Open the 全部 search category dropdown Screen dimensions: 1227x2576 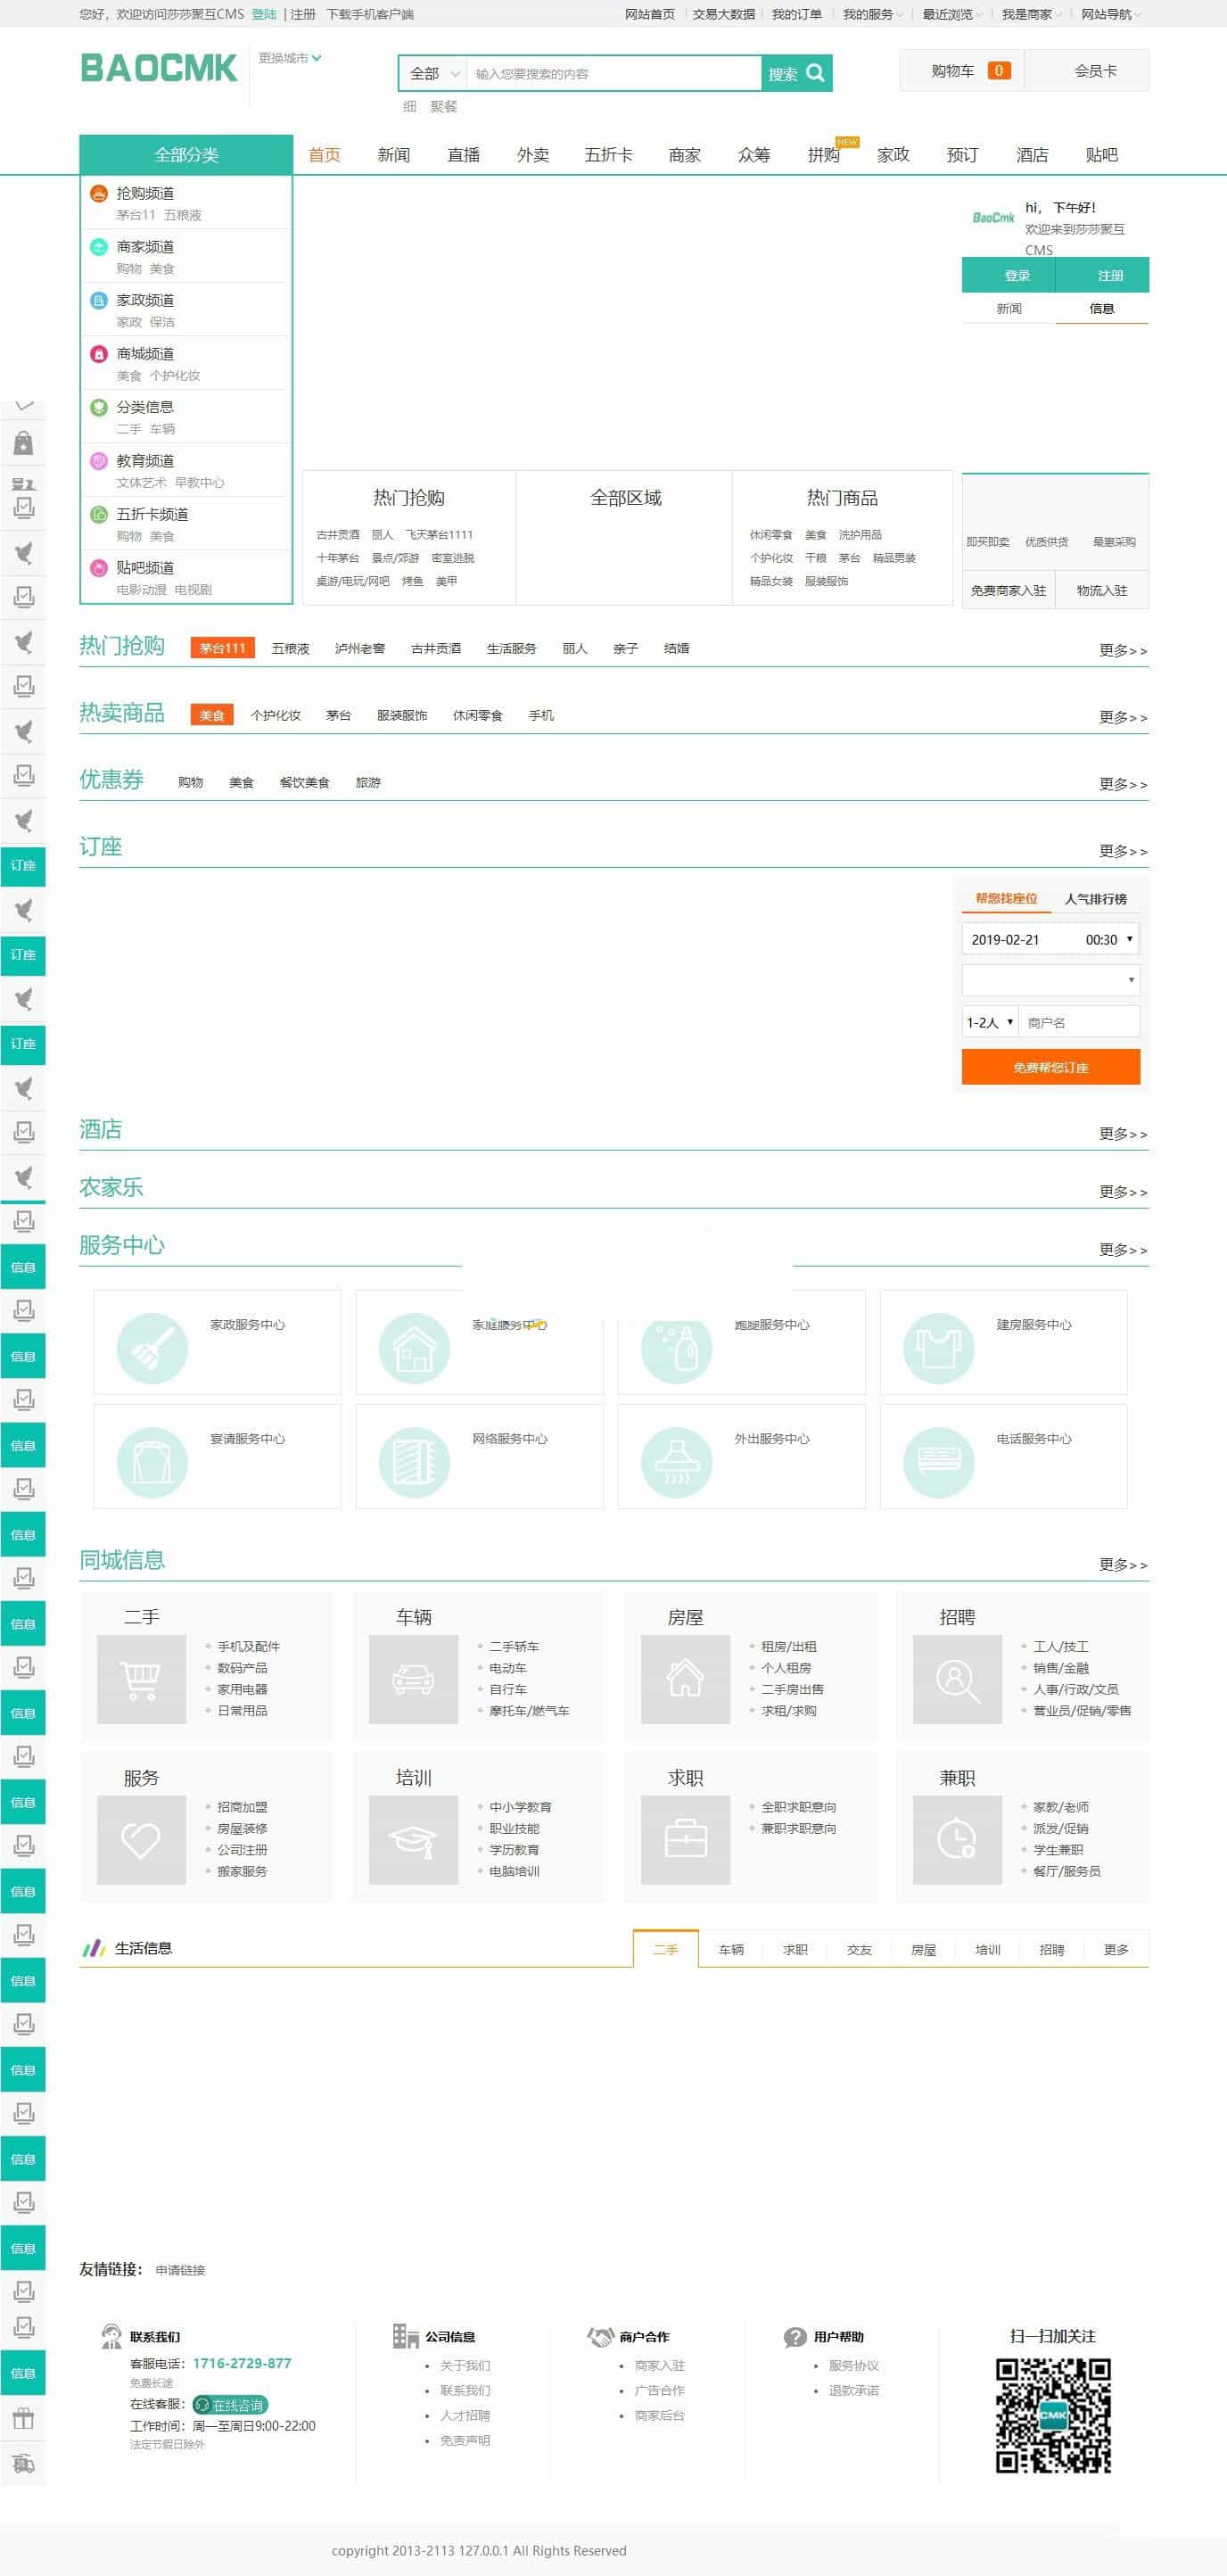[433, 73]
